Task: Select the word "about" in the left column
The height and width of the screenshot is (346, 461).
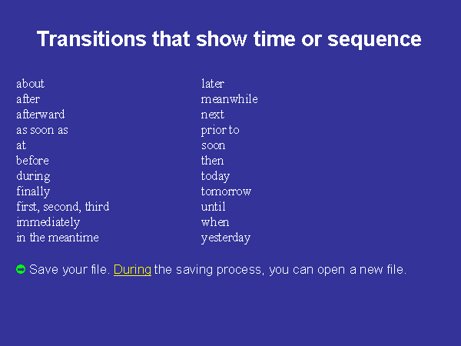Action: point(30,84)
